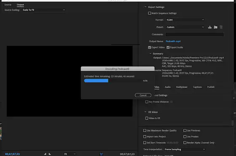Toggle Match Sequence Settings checkbox
Viewport: 236px width, 156px height.
(150, 13)
